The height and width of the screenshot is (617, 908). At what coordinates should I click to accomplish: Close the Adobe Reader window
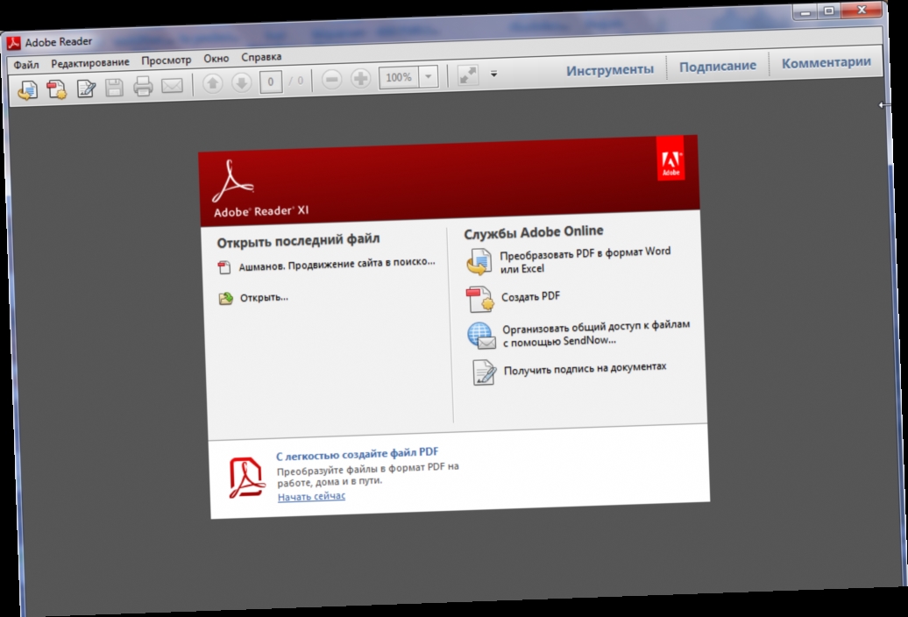pos(862,10)
